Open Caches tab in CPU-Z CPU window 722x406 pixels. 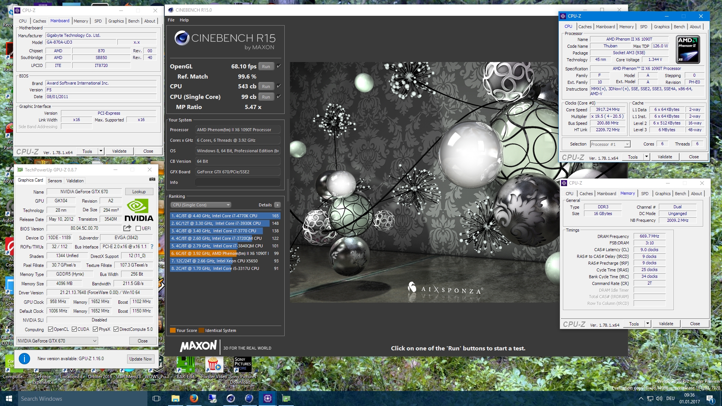coord(585,27)
